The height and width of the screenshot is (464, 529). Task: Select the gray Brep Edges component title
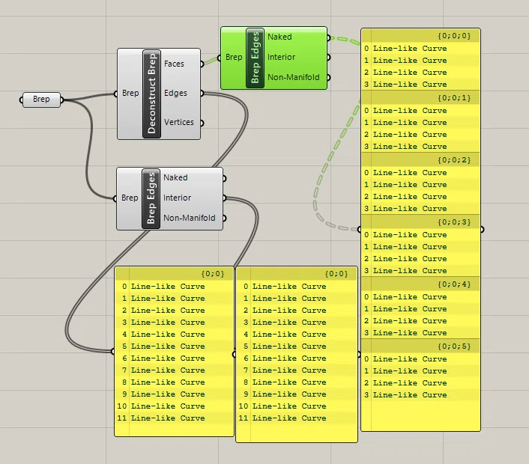click(x=151, y=198)
